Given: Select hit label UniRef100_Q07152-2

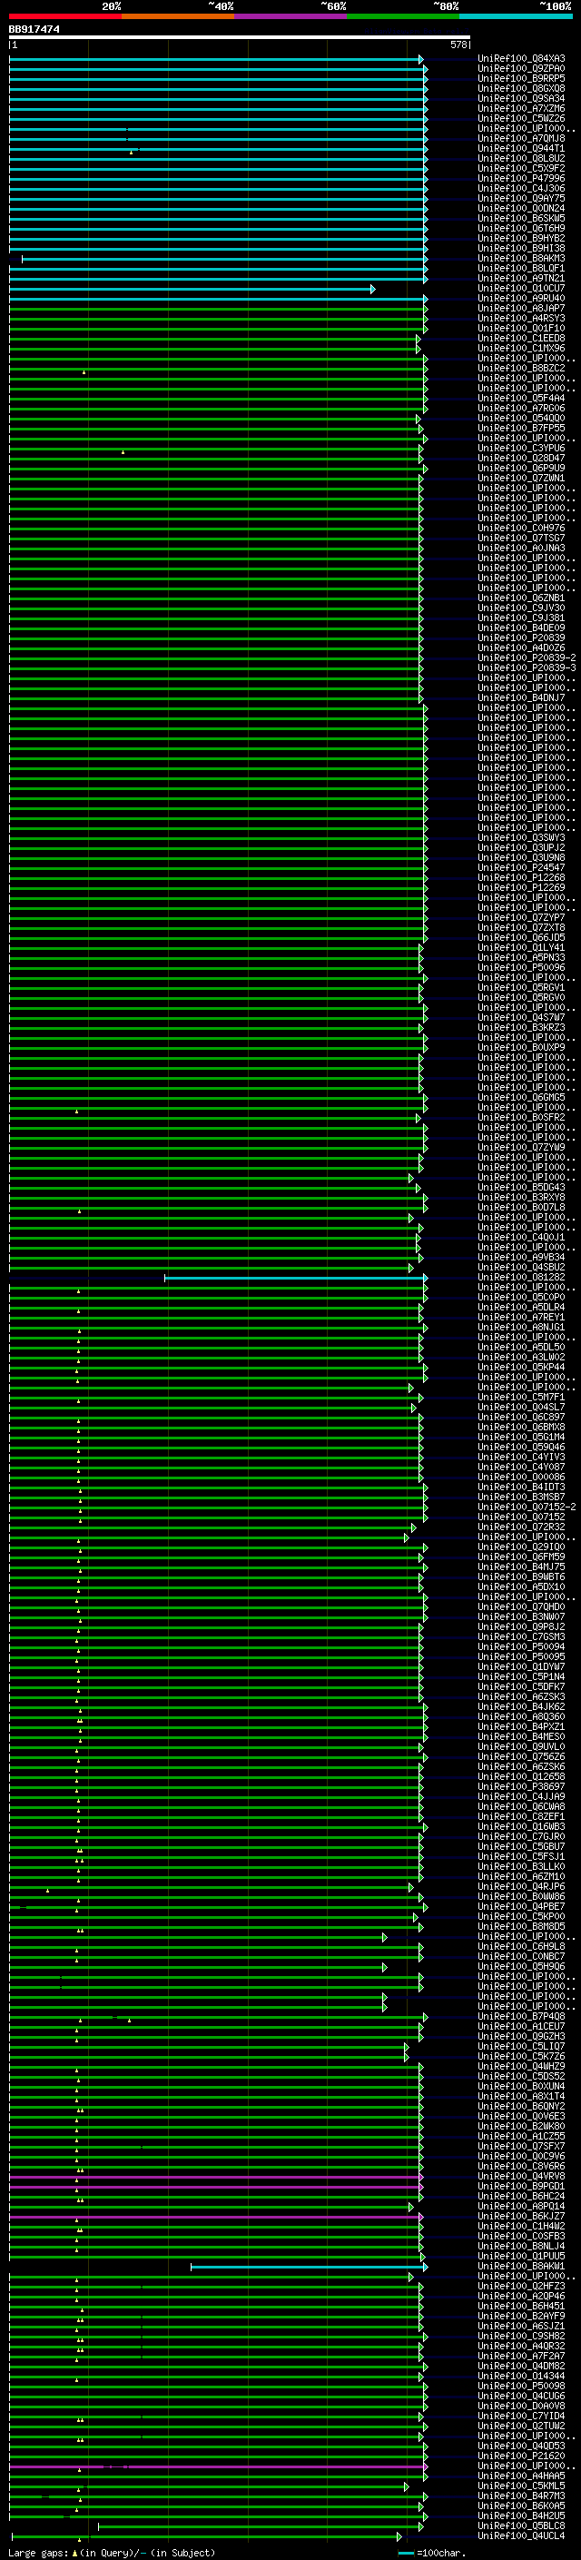Looking at the screenshot, I should [x=527, y=1507].
